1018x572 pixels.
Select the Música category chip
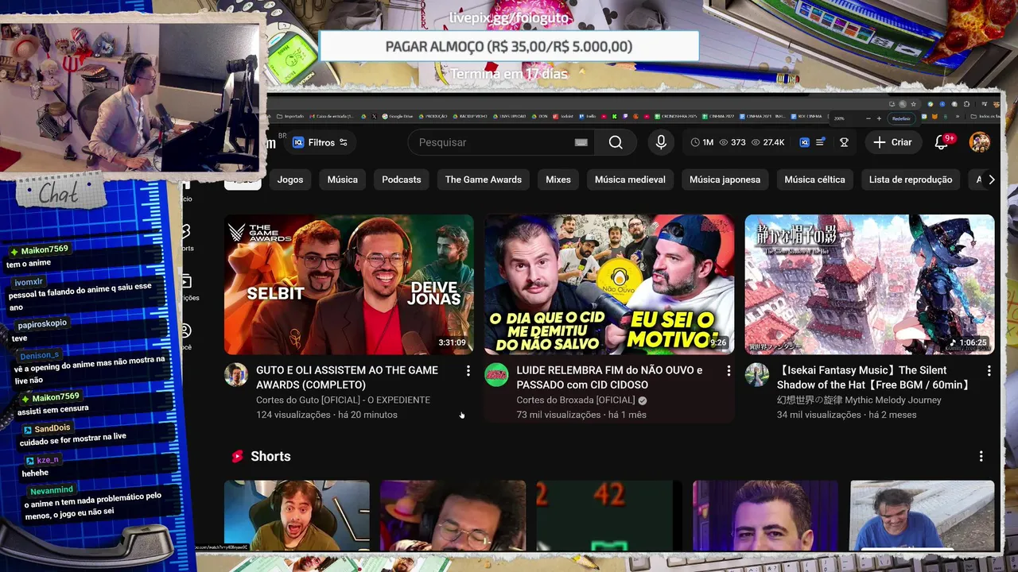(343, 180)
